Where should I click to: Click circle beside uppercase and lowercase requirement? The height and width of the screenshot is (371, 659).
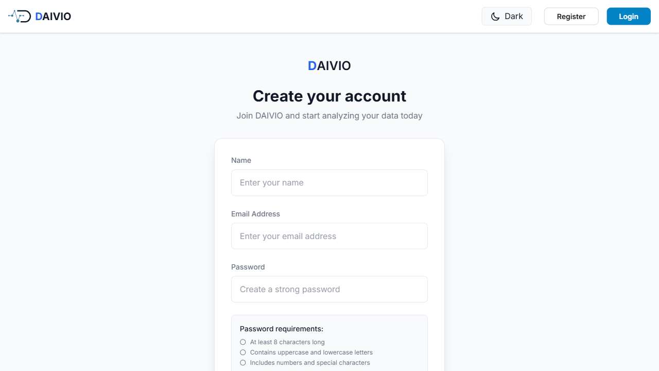point(243,352)
